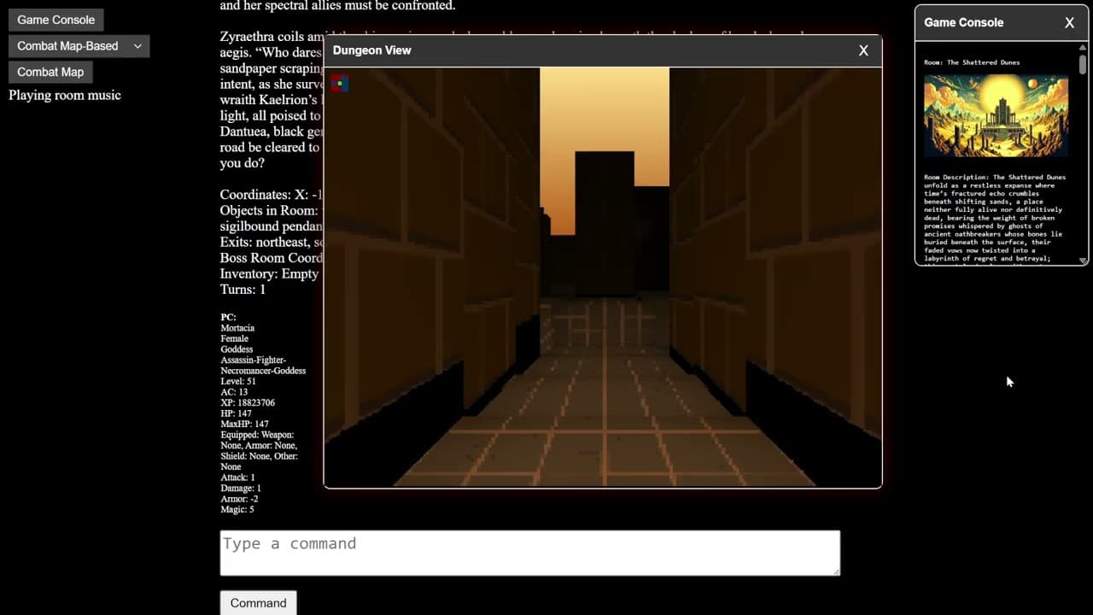Close the Game Console side panel
The width and height of the screenshot is (1093, 615).
(x=1069, y=23)
